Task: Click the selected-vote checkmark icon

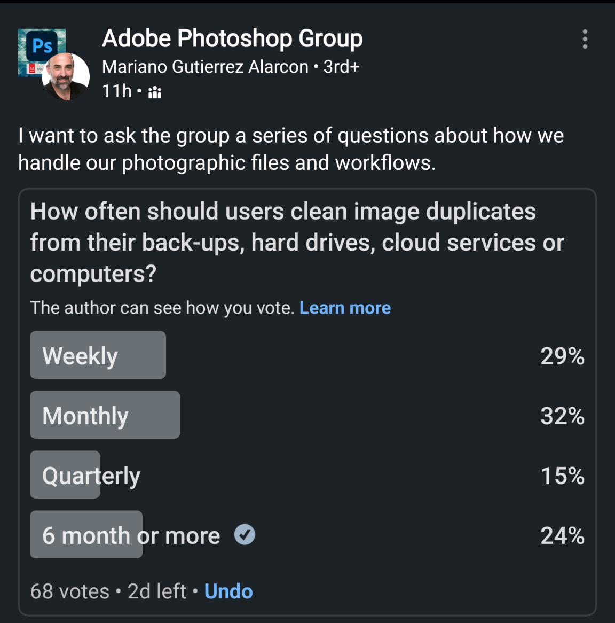Action: point(245,534)
